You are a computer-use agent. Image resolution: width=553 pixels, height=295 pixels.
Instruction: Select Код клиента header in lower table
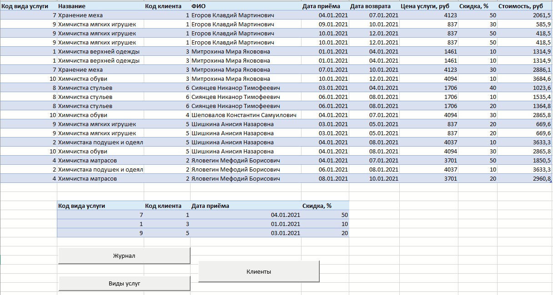click(x=167, y=206)
